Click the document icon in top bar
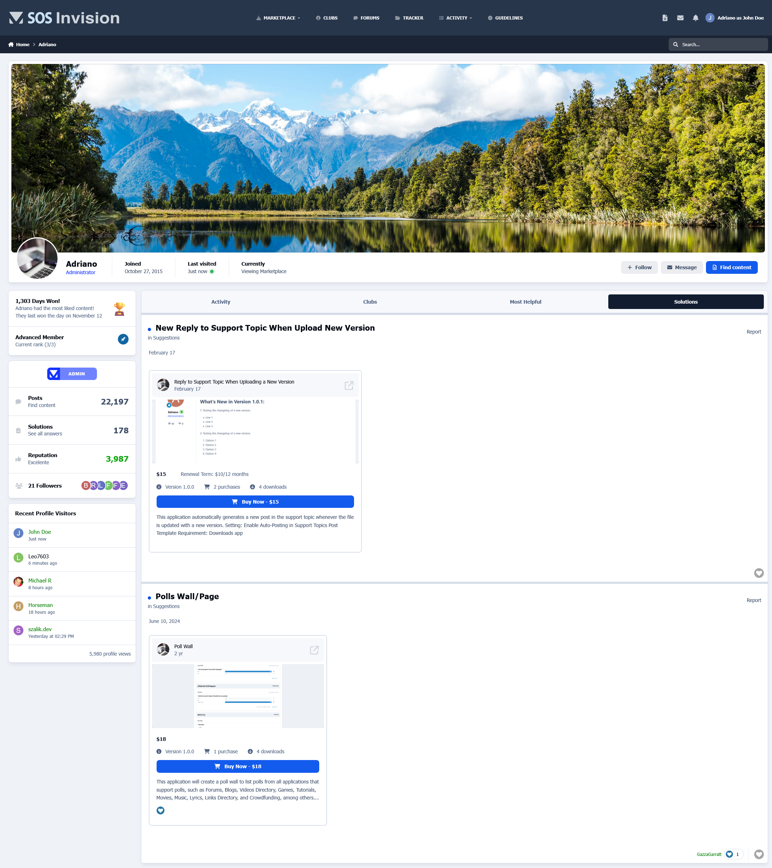772x868 pixels. (664, 18)
